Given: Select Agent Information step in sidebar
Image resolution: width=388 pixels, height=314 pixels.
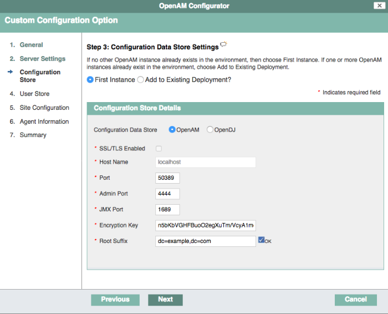Looking at the screenshot, I should click(x=44, y=121).
